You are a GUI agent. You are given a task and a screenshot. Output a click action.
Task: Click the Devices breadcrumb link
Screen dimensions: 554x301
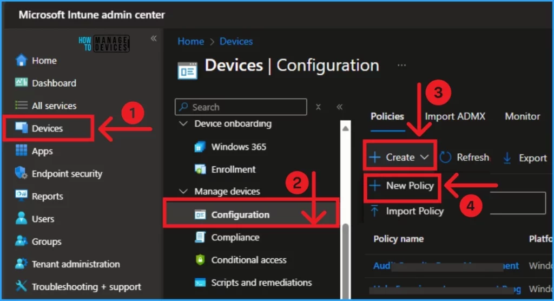[236, 41]
